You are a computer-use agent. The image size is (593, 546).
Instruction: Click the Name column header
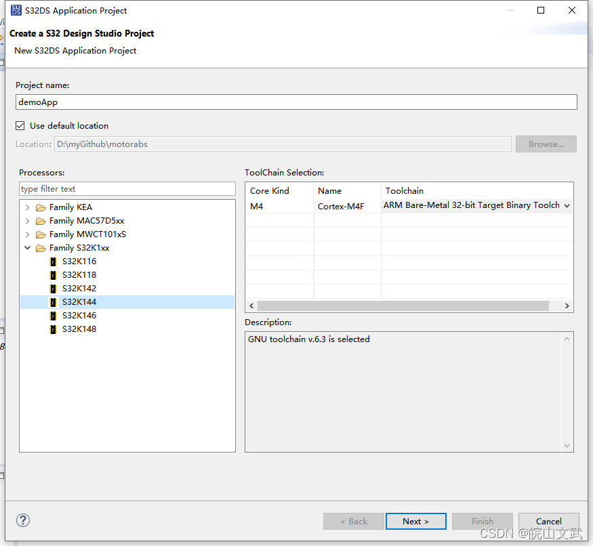coord(347,191)
